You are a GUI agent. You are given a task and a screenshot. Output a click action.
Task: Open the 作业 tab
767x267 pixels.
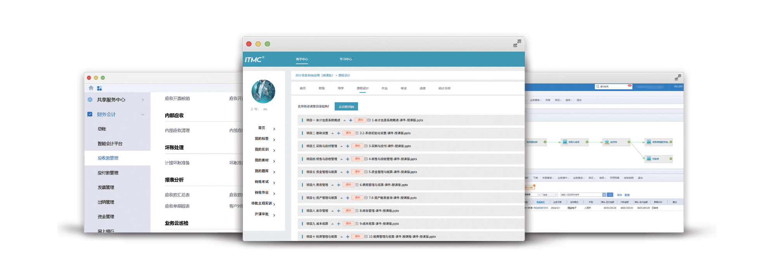pyautogui.click(x=384, y=88)
